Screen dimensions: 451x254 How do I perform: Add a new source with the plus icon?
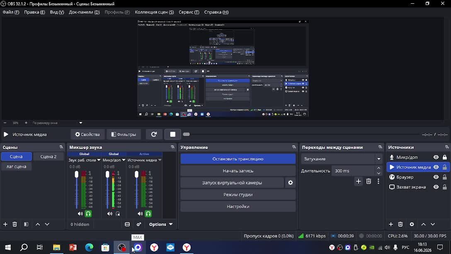click(x=390, y=224)
